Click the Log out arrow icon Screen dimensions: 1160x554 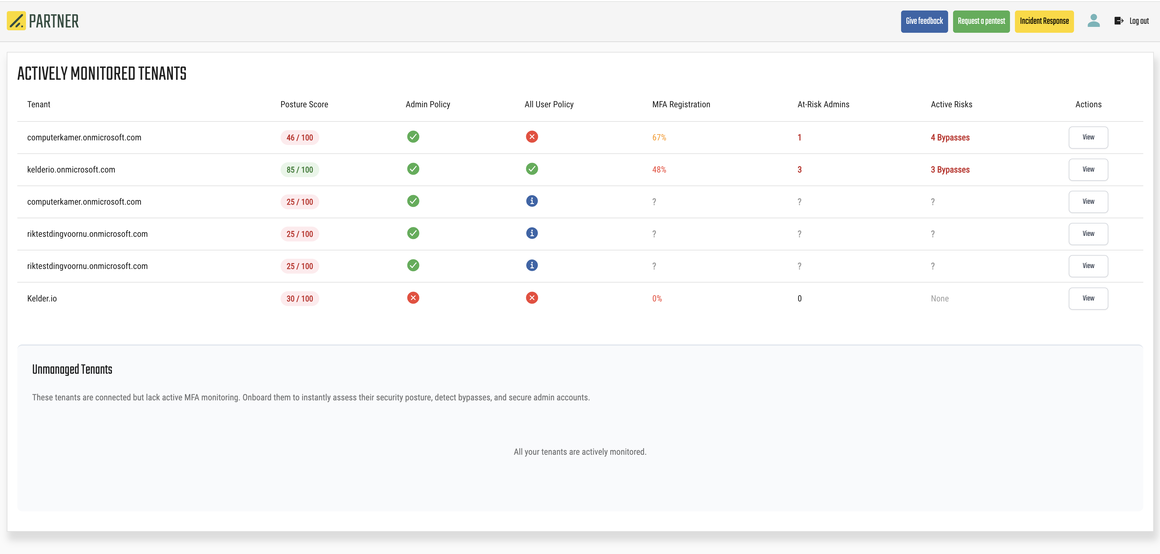[1119, 21]
